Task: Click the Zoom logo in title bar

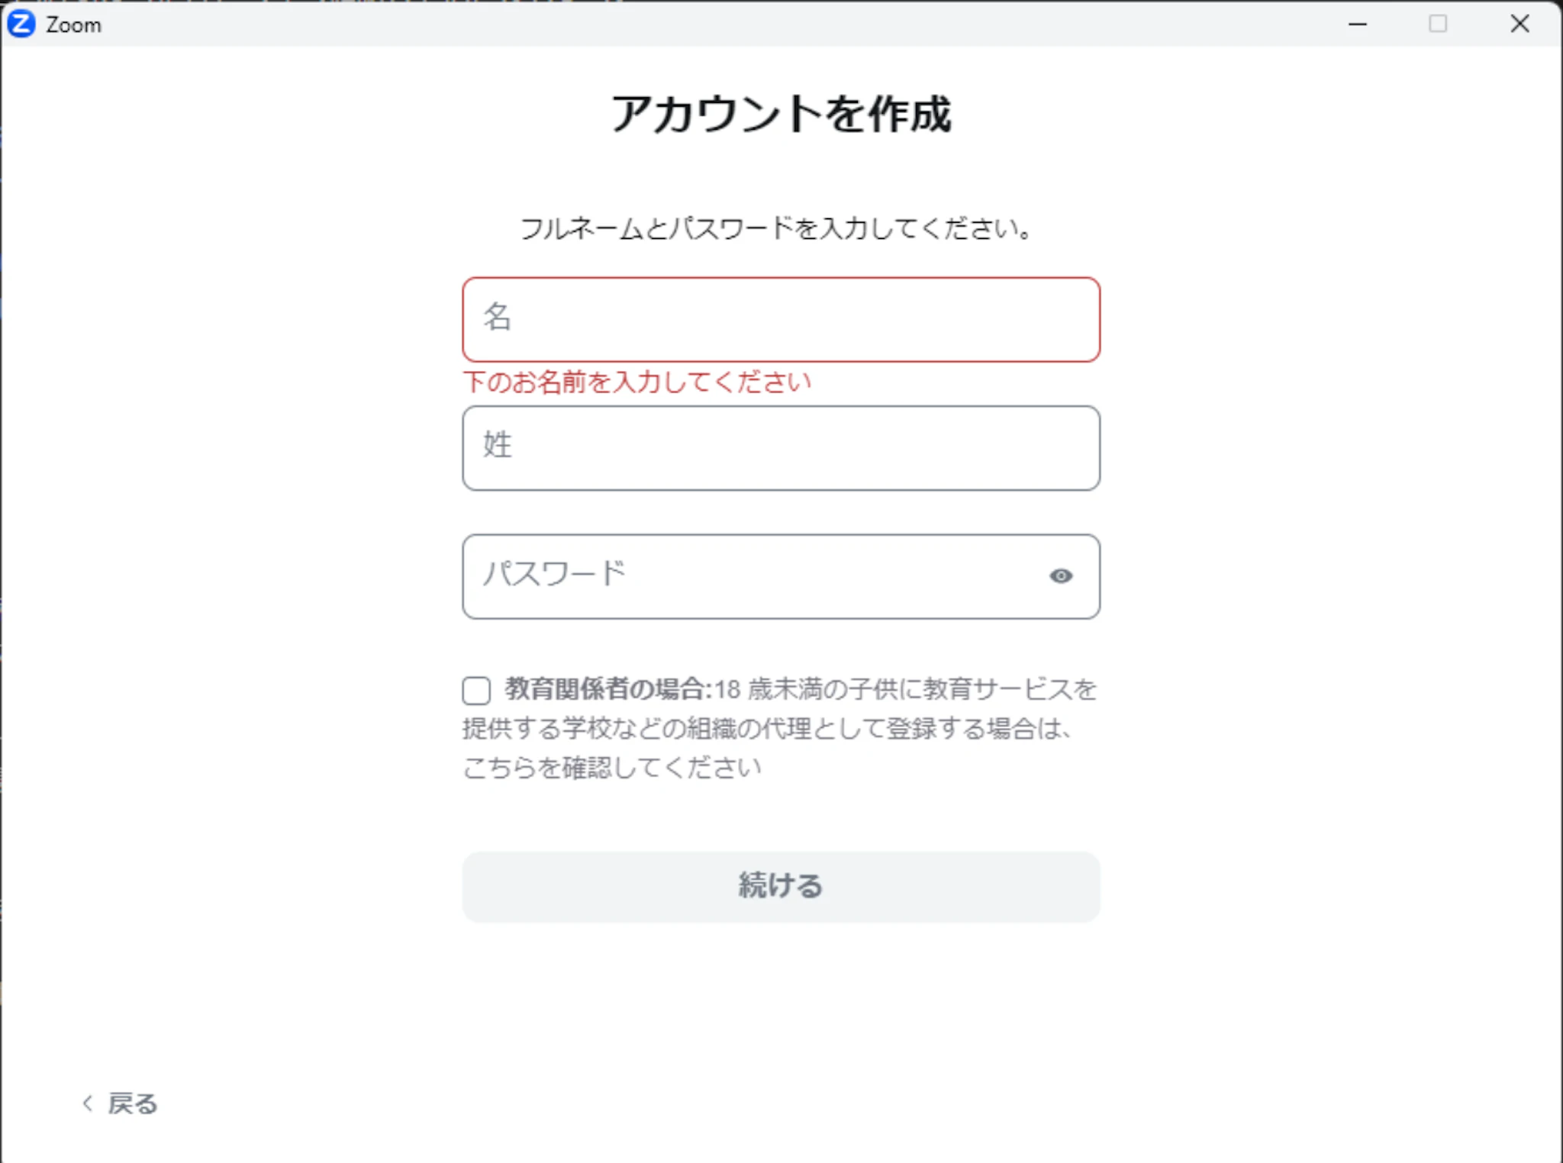Action: 21,24
